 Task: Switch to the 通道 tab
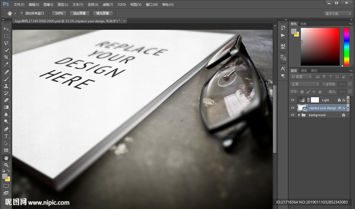(304, 71)
